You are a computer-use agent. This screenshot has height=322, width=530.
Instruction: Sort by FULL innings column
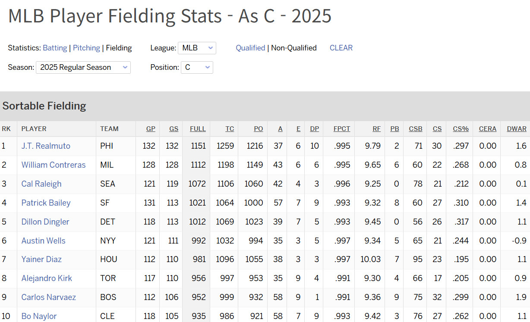pos(198,128)
